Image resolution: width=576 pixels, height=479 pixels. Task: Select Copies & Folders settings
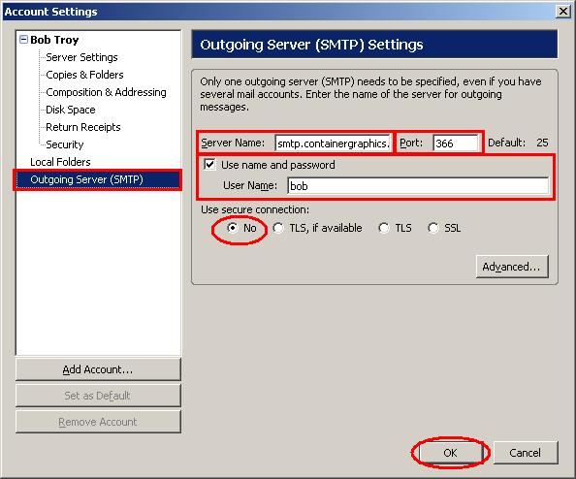[84, 75]
